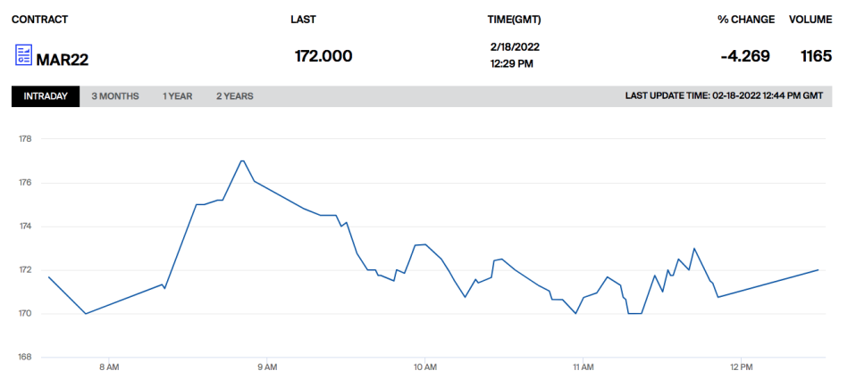Click the MAR22 contract name
The image size is (856, 379).
[62, 60]
